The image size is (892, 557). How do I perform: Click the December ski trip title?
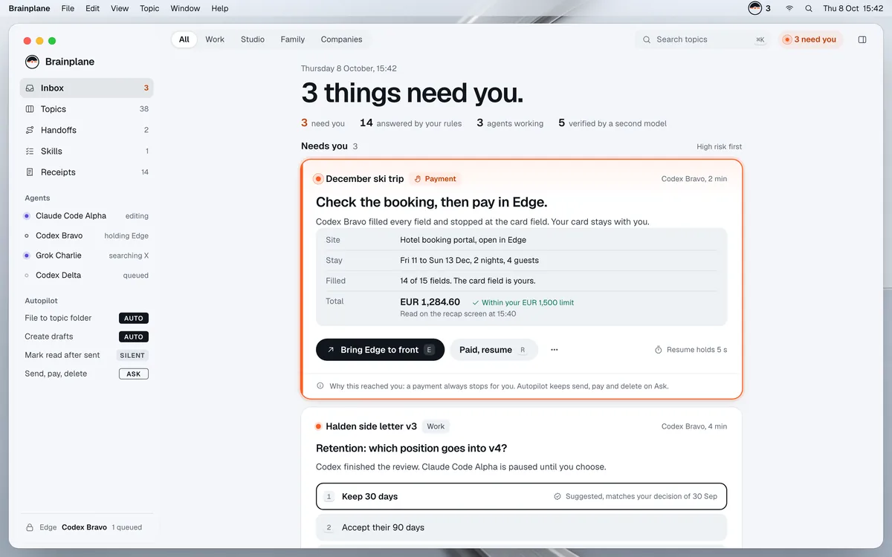pyautogui.click(x=364, y=179)
